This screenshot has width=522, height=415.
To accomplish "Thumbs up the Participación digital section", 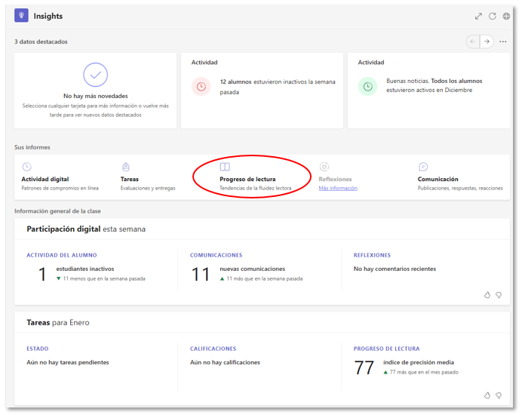I will pyautogui.click(x=487, y=295).
